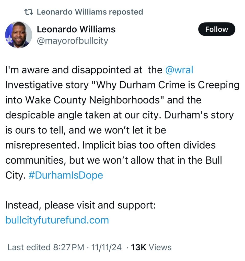Select the @mayorofbullcity handle
This screenshot has width=245, height=261.
pos(73,41)
